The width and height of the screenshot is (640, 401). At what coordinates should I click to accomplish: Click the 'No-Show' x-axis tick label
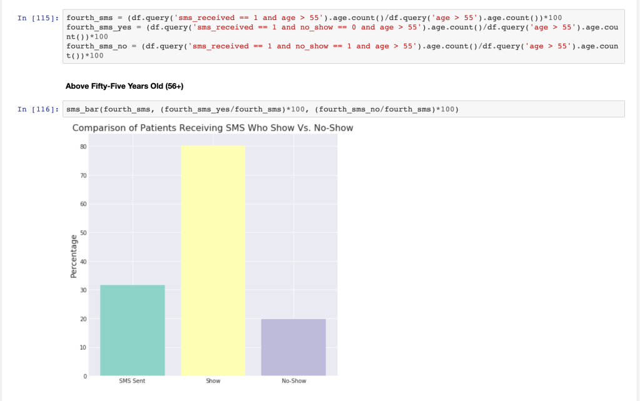293,381
